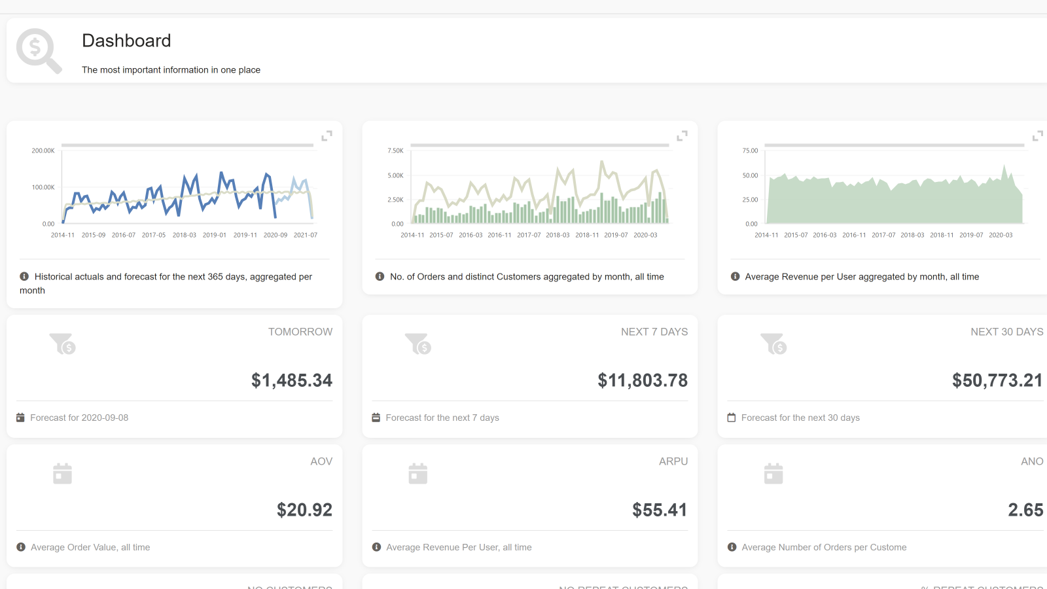1047x589 pixels.
Task: Click the $55.41 value
Action: click(x=660, y=510)
